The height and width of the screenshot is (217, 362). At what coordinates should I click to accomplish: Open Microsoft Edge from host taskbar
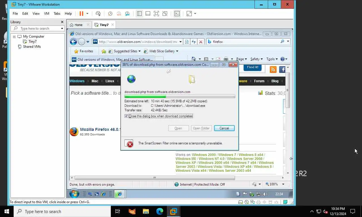click(160, 211)
